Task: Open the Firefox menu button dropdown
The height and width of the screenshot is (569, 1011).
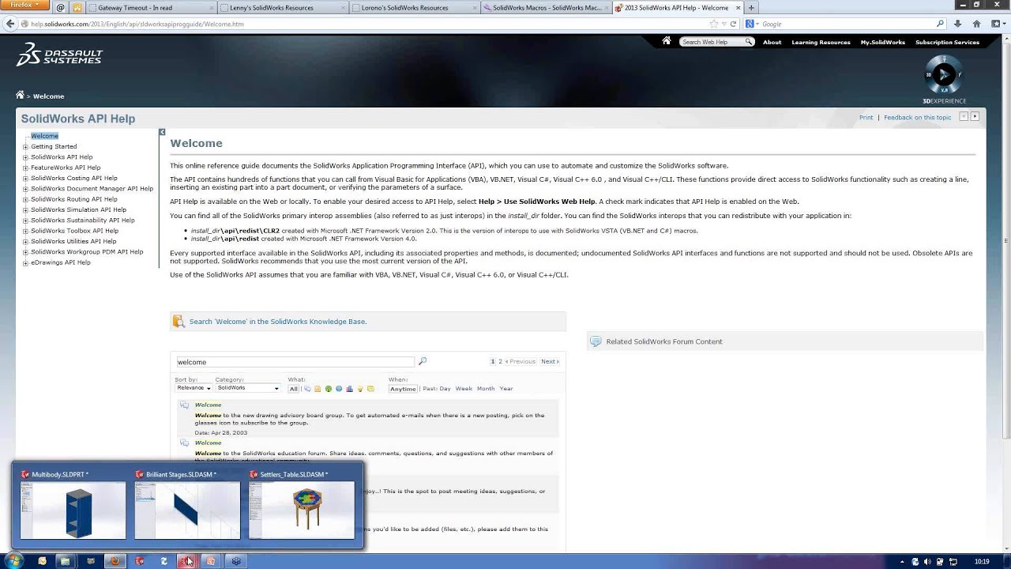Action: tap(26, 6)
